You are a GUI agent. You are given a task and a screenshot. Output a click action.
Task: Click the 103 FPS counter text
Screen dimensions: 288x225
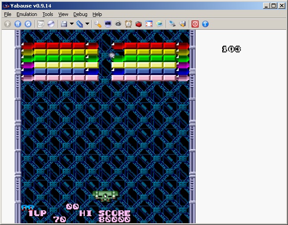pyautogui.click(x=231, y=49)
